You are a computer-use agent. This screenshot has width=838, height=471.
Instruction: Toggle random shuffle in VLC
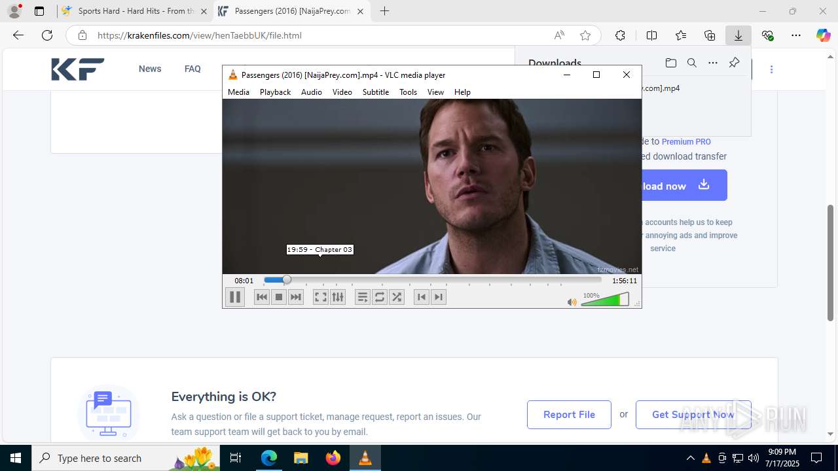click(397, 297)
